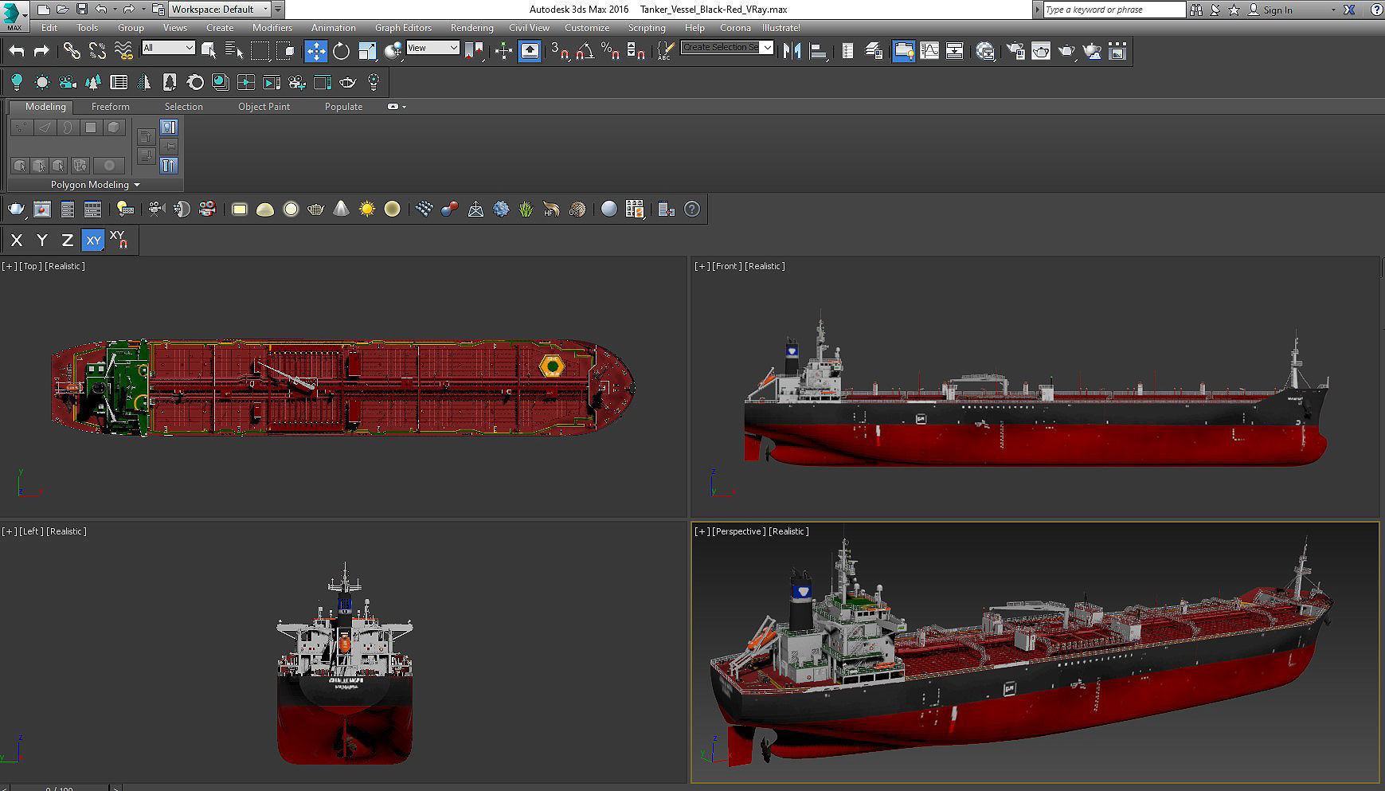The height and width of the screenshot is (791, 1385).
Task: Click the [+] label in Left viewport
Action: click(x=10, y=531)
